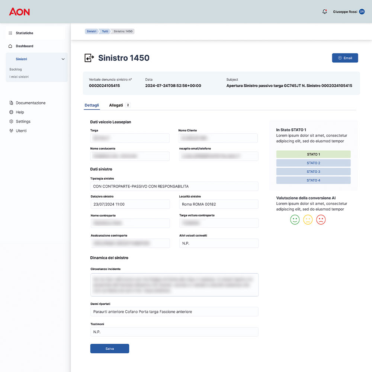Choose STATO 2 status bar
372x372 pixels.
tap(313, 163)
